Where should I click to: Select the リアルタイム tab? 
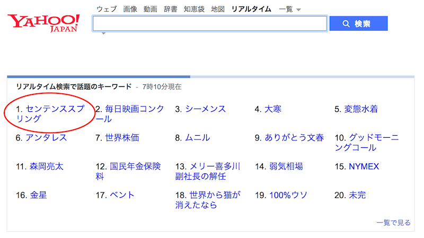point(251,9)
